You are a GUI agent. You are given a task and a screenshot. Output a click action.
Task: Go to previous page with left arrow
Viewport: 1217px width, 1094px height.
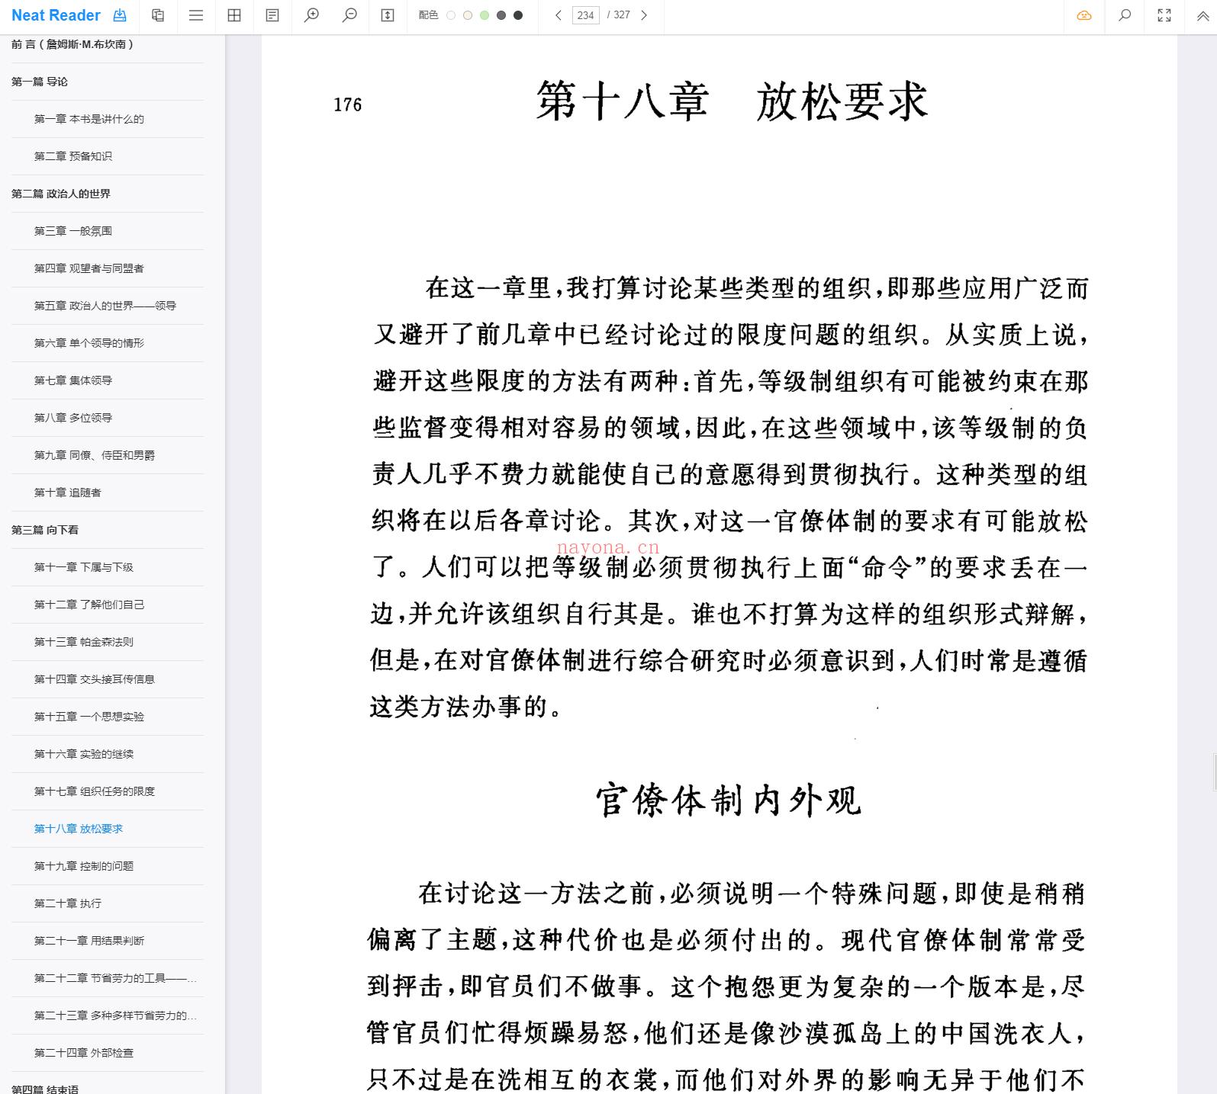coord(559,15)
